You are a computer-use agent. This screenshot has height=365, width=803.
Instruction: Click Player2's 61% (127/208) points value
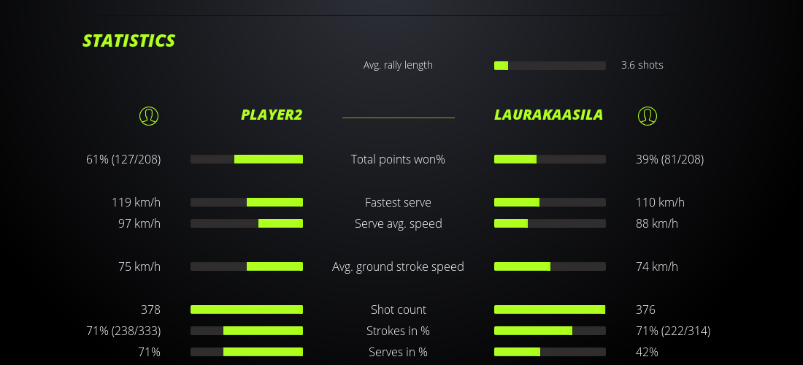click(x=123, y=159)
